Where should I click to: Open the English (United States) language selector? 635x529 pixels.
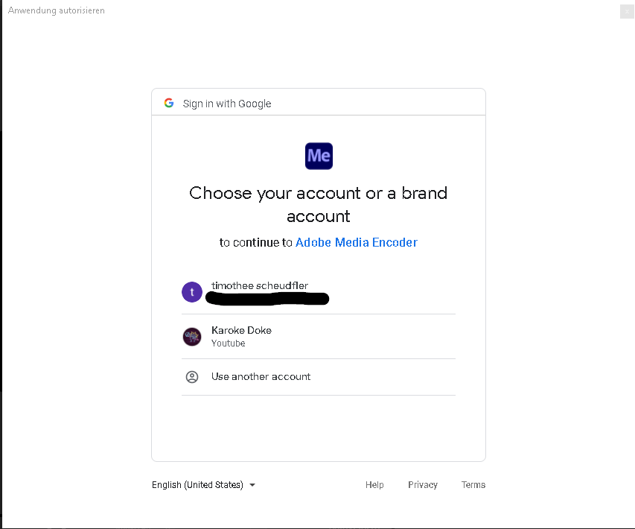point(198,485)
